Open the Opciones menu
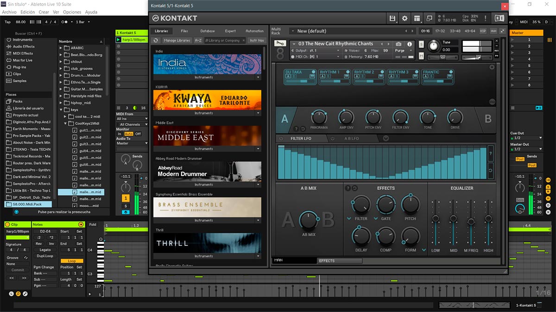The width and height of the screenshot is (556, 312). (72, 12)
